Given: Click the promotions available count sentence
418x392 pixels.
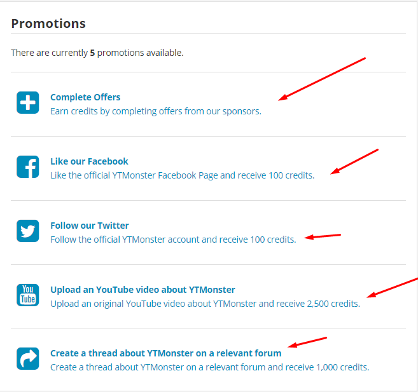Looking at the screenshot, I should tap(97, 53).
